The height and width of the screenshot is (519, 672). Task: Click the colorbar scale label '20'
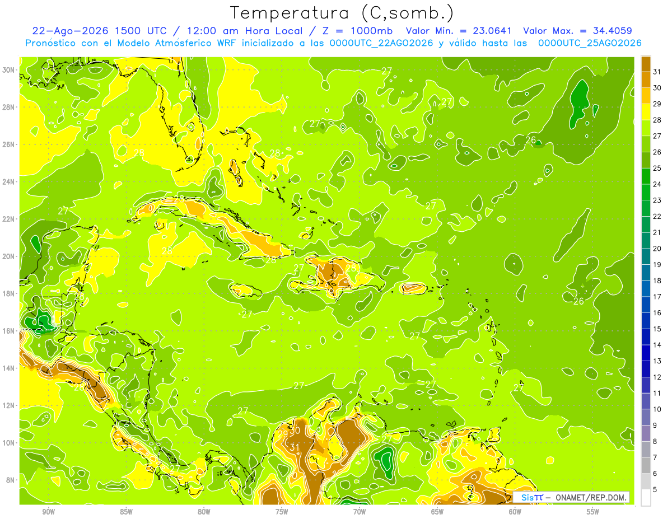click(x=657, y=249)
